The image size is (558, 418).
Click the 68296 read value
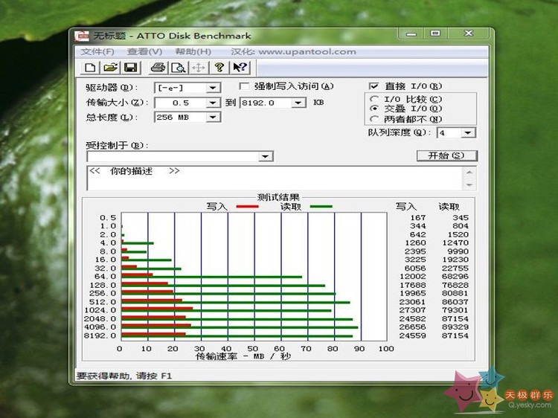pyautogui.click(x=455, y=277)
